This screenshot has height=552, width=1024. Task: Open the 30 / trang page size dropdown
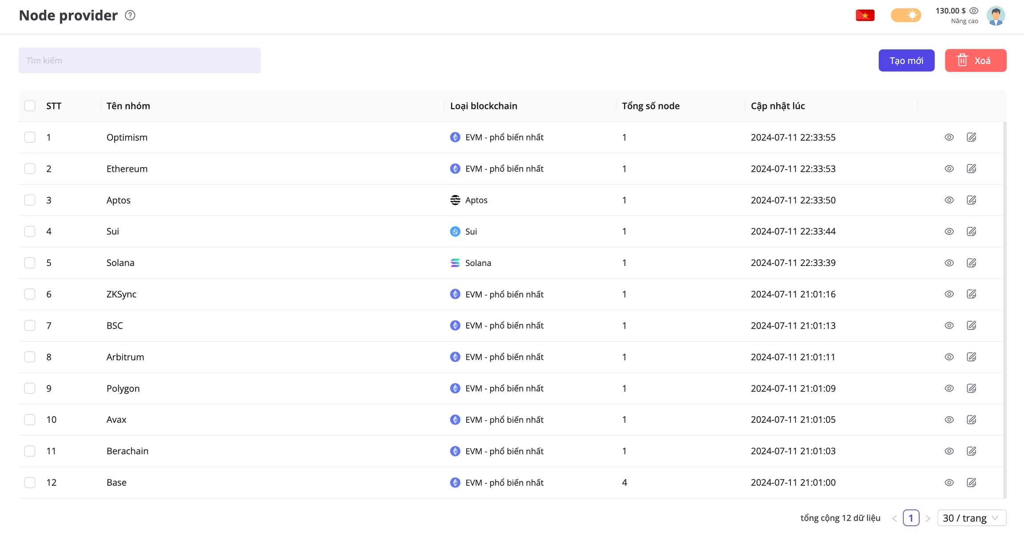(x=972, y=518)
